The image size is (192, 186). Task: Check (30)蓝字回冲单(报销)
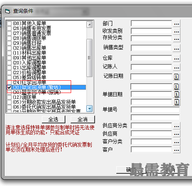click(9, 92)
